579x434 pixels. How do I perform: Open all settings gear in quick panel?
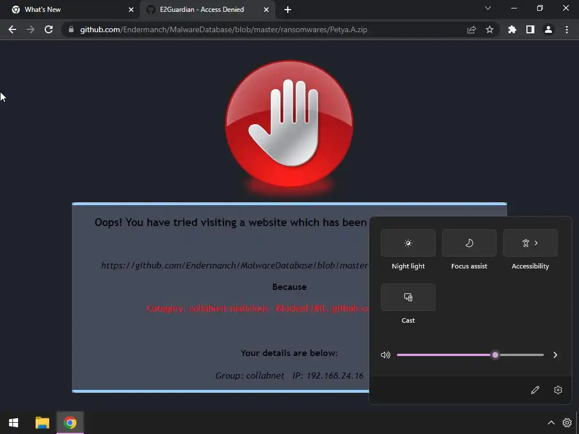click(x=558, y=390)
